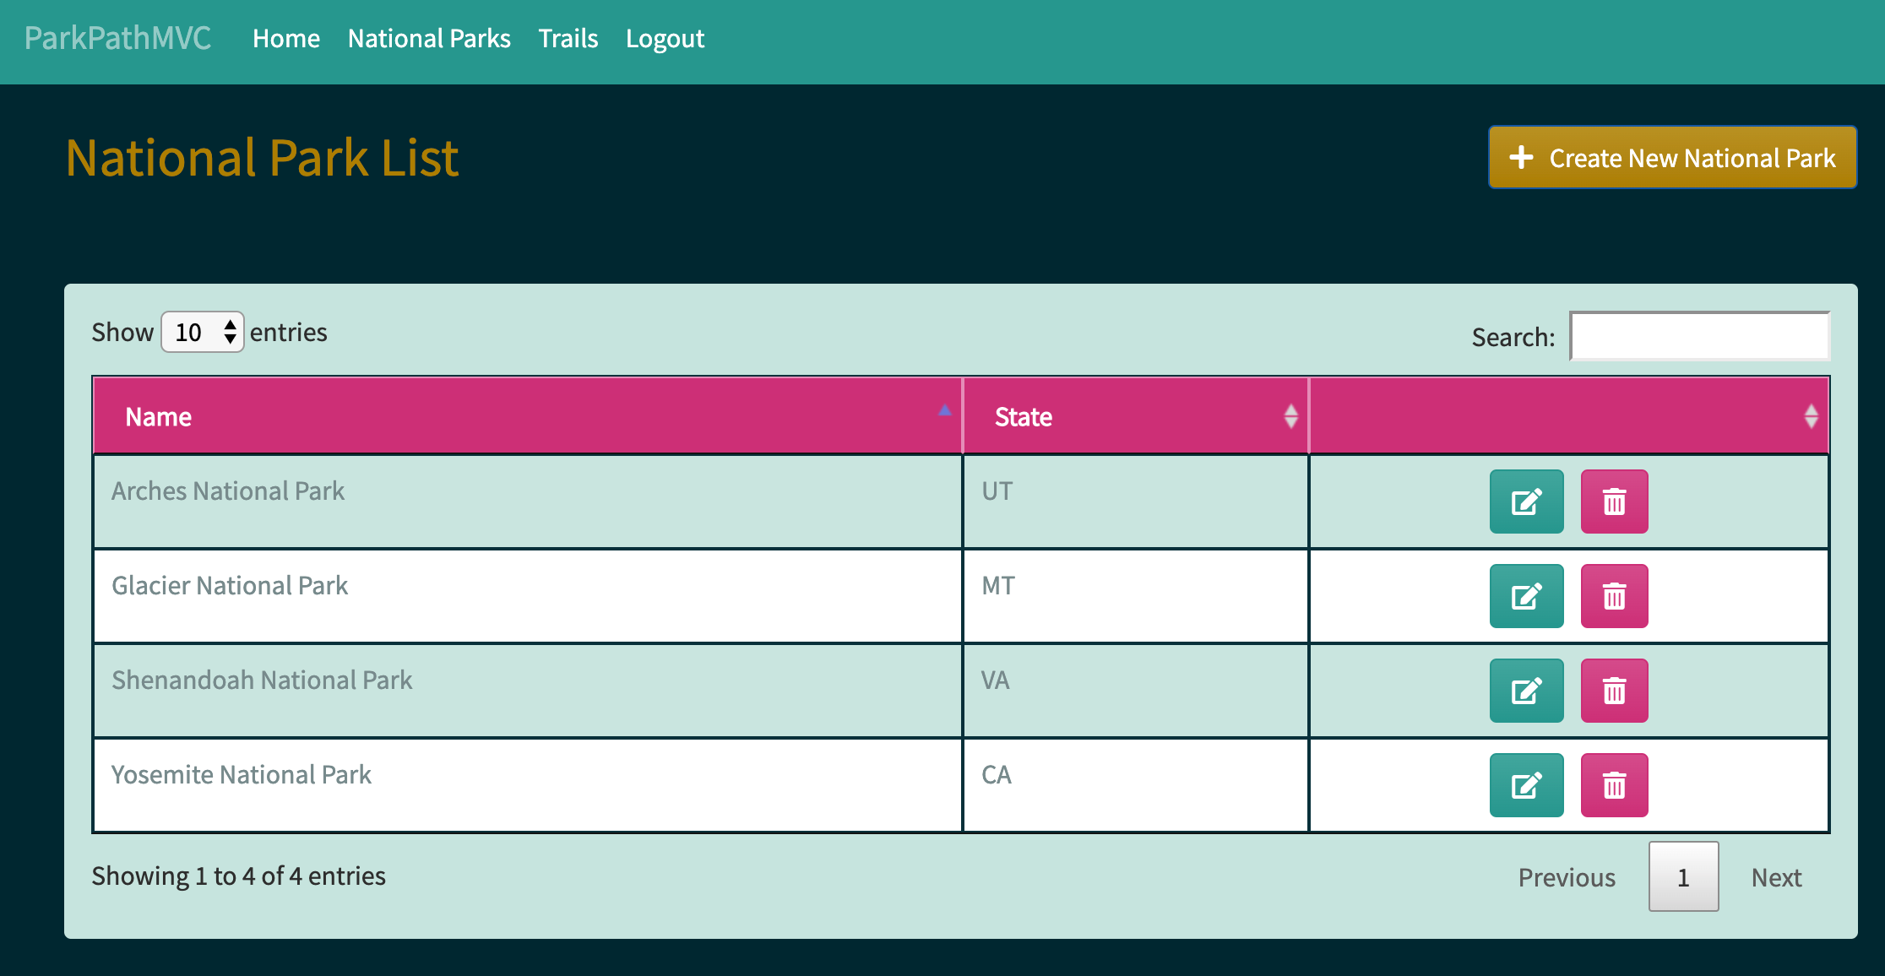Edit the Yosemite National Park entry
The width and height of the screenshot is (1885, 976).
1526,785
